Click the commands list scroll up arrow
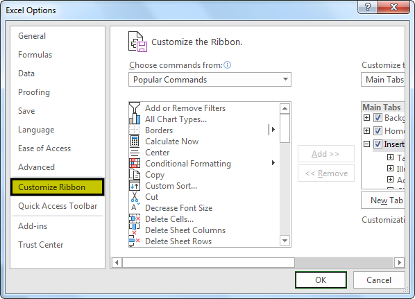 point(285,108)
